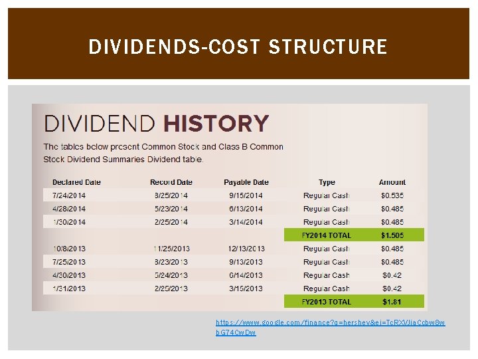Click amount $0.42 in the 4/30/2013 row
The width and height of the screenshot is (478, 359).
point(392,275)
